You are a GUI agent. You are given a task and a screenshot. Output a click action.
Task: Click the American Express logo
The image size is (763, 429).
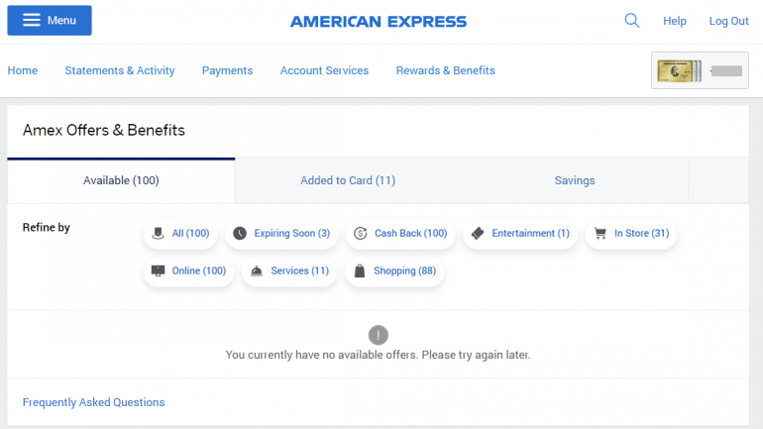pos(379,21)
